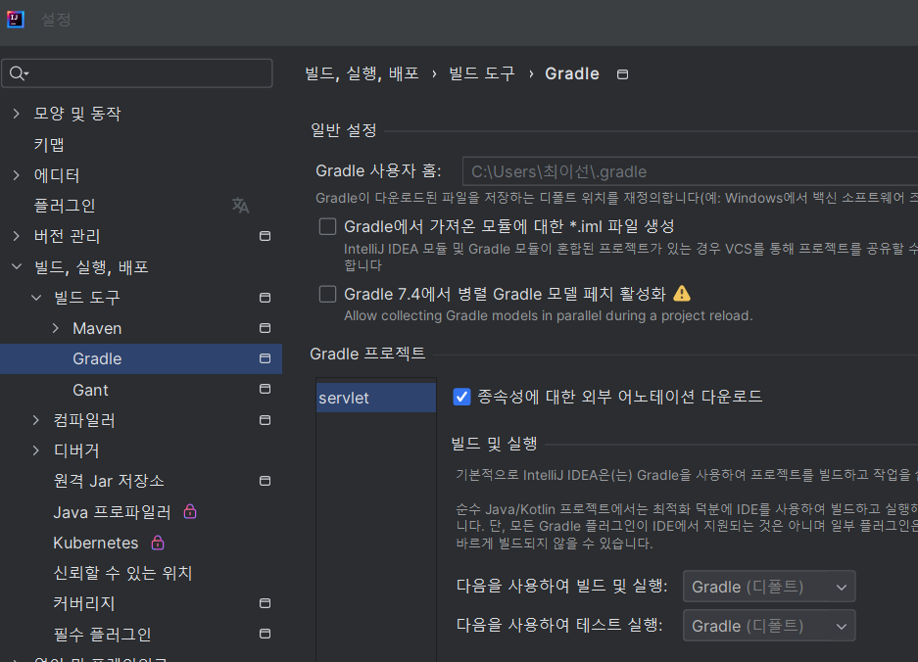Viewport: 918px width, 662px height.
Task: Click 빌드, 실행, 배포 breadcrumb
Action: tap(362, 73)
